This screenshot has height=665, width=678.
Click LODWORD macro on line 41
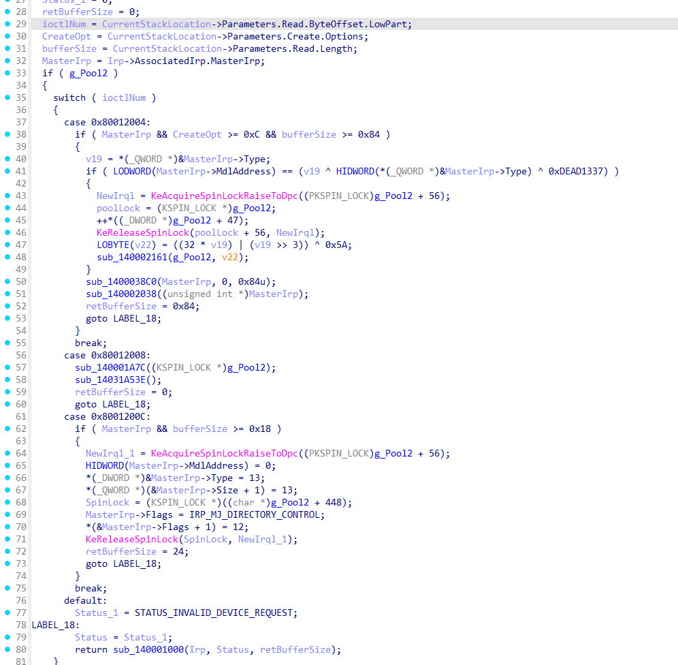point(132,171)
